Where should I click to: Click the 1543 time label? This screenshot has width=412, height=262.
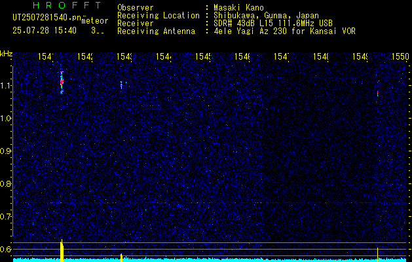click(124, 56)
